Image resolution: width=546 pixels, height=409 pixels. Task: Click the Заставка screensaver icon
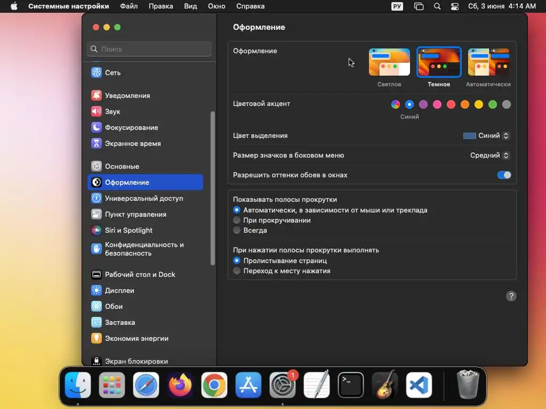97,322
